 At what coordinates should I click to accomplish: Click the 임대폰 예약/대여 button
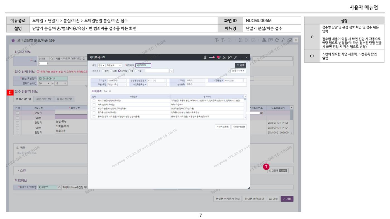point(254,199)
